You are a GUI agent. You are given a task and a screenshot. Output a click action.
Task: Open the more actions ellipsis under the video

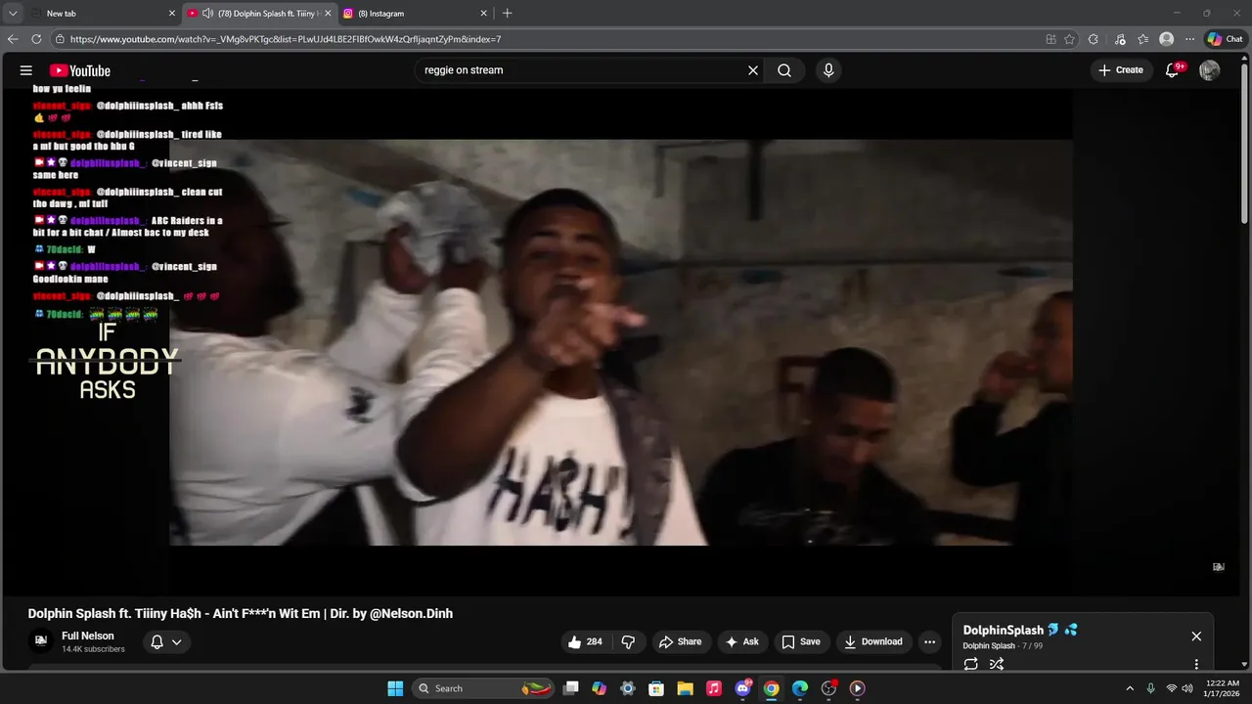[x=929, y=641]
